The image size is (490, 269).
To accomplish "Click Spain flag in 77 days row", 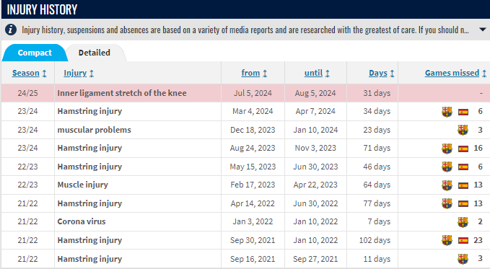I will click(x=463, y=204).
